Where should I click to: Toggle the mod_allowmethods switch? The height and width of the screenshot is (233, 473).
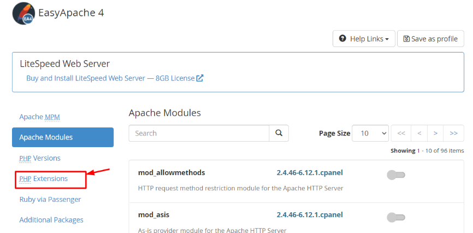(396, 175)
